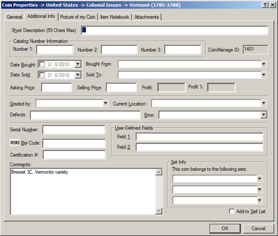The image size is (278, 236).
Task: Open the Date Sold calendar dropdown
Action: tap(77, 75)
